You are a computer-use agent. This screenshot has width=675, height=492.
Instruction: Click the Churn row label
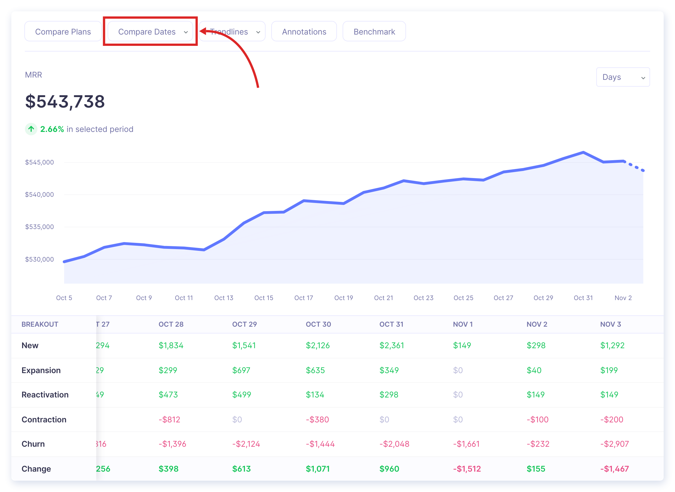click(x=33, y=444)
